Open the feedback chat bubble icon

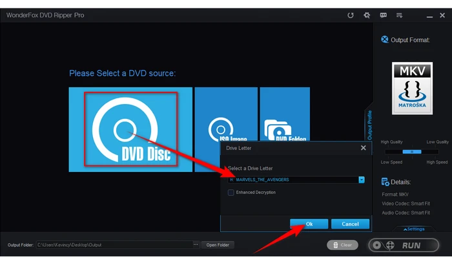[383, 16]
